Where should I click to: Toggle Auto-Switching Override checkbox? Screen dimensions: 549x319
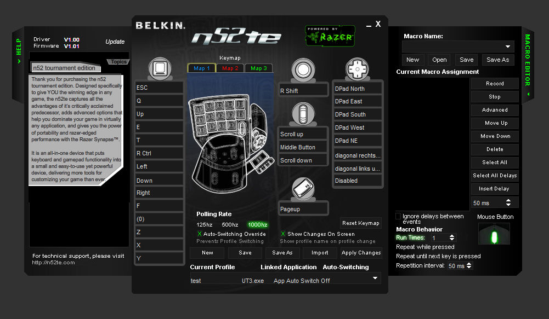pos(200,234)
